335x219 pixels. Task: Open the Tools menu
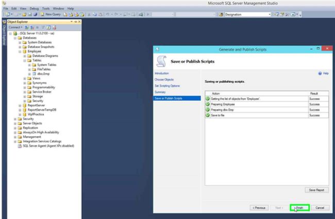(46, 9)
